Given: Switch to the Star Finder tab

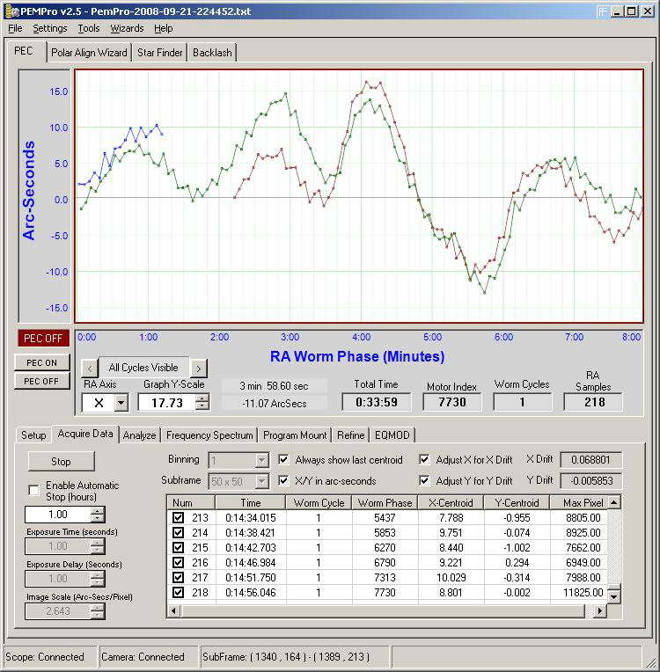Looking at the screenshot, I should click(159, 53).
